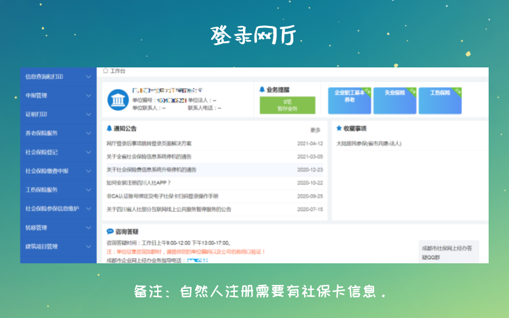Open the 企业职工基本养老 insurance tile
509x318 pixels.
(x=349, y=96)
